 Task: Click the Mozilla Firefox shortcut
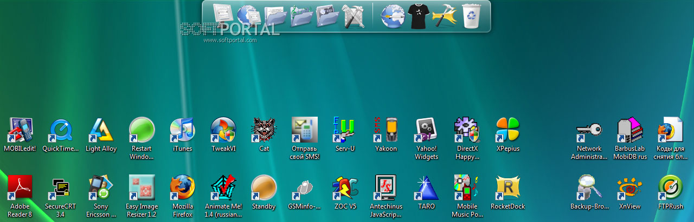point(182,196)
